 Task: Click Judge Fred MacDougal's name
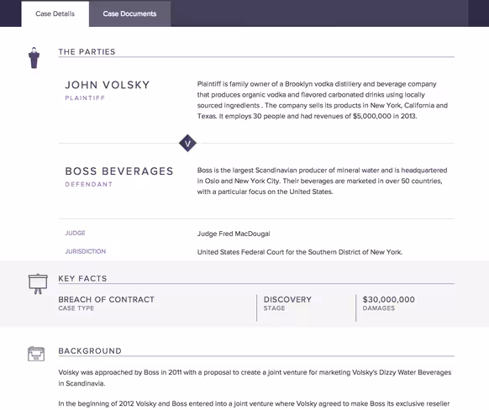[234, 234]
